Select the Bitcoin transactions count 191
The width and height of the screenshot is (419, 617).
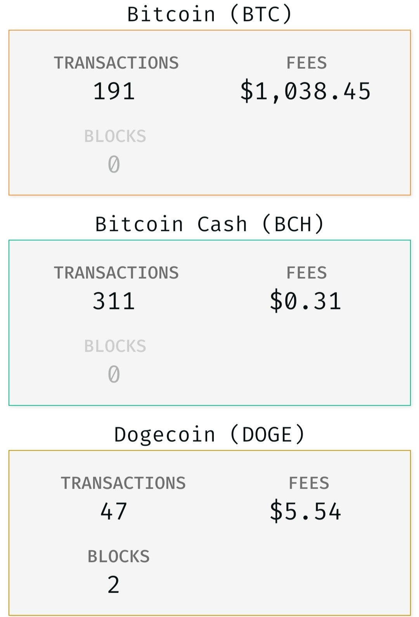pos(114,92)
